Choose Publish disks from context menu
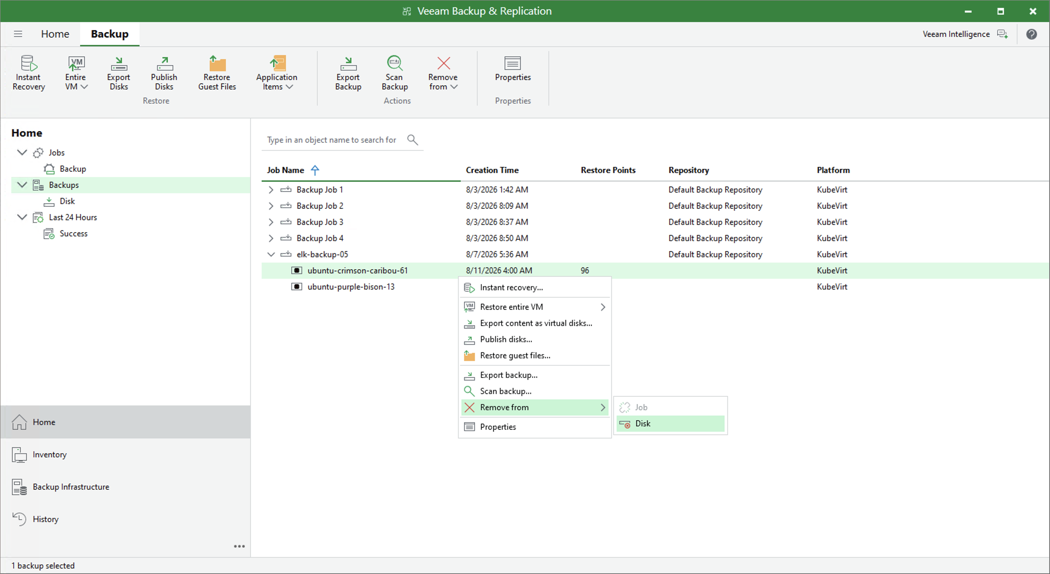The image size is (1050, 574). [x=535, y=339]
